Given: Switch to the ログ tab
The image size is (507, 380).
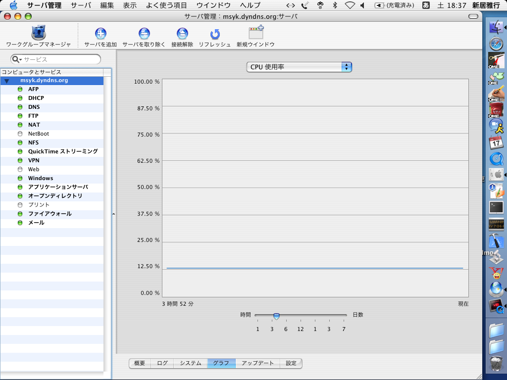Looking at the screenshot, I should point(162,363).
